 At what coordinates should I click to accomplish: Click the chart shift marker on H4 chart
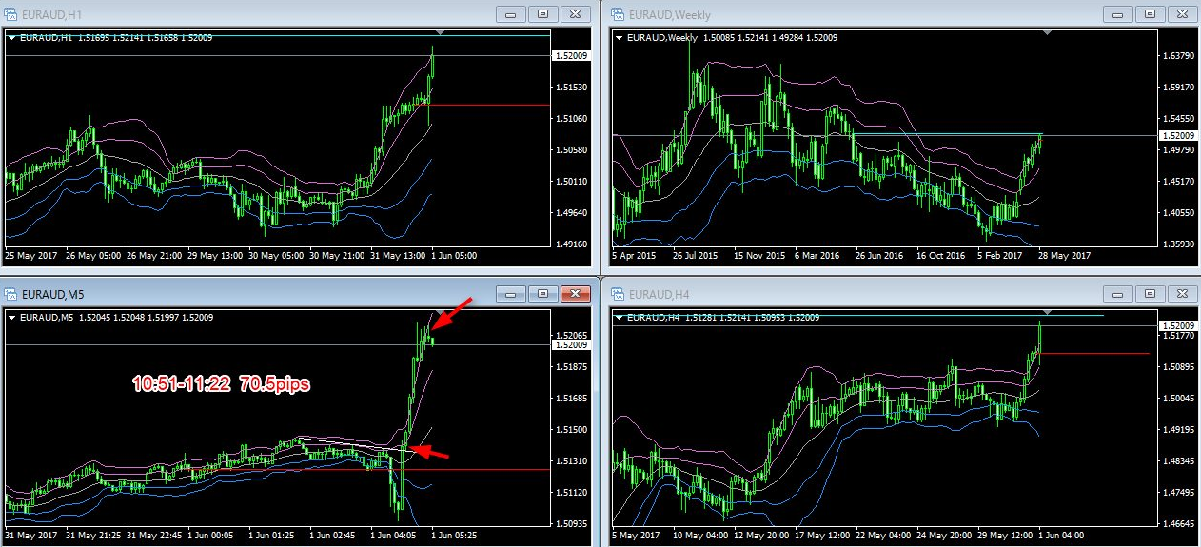(1048, 312)
